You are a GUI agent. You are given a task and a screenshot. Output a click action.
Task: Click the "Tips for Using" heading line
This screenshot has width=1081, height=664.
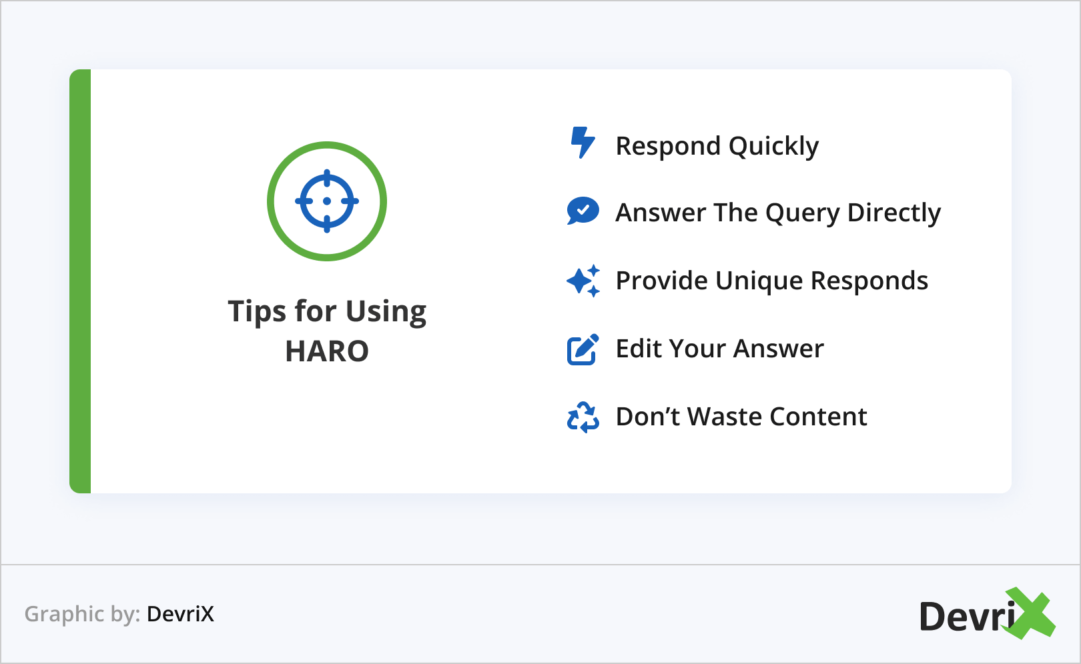point(327,312)
